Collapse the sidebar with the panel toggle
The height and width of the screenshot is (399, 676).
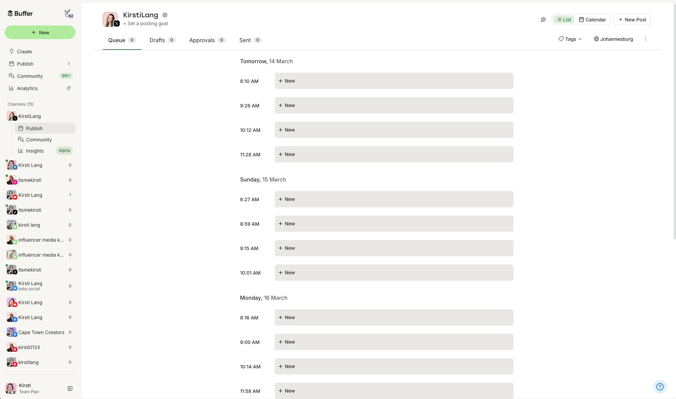(70, 388)
